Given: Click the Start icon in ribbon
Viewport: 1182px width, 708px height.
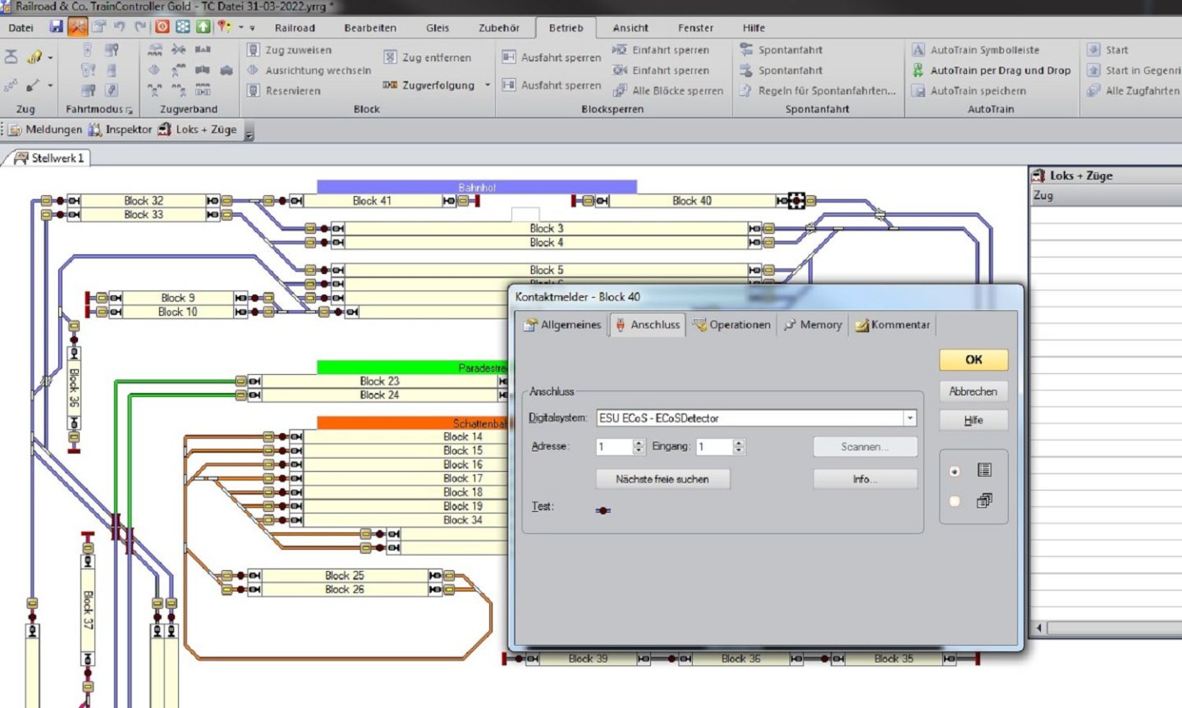Looking at the screenshot, I should click(x=1093, y=50).
